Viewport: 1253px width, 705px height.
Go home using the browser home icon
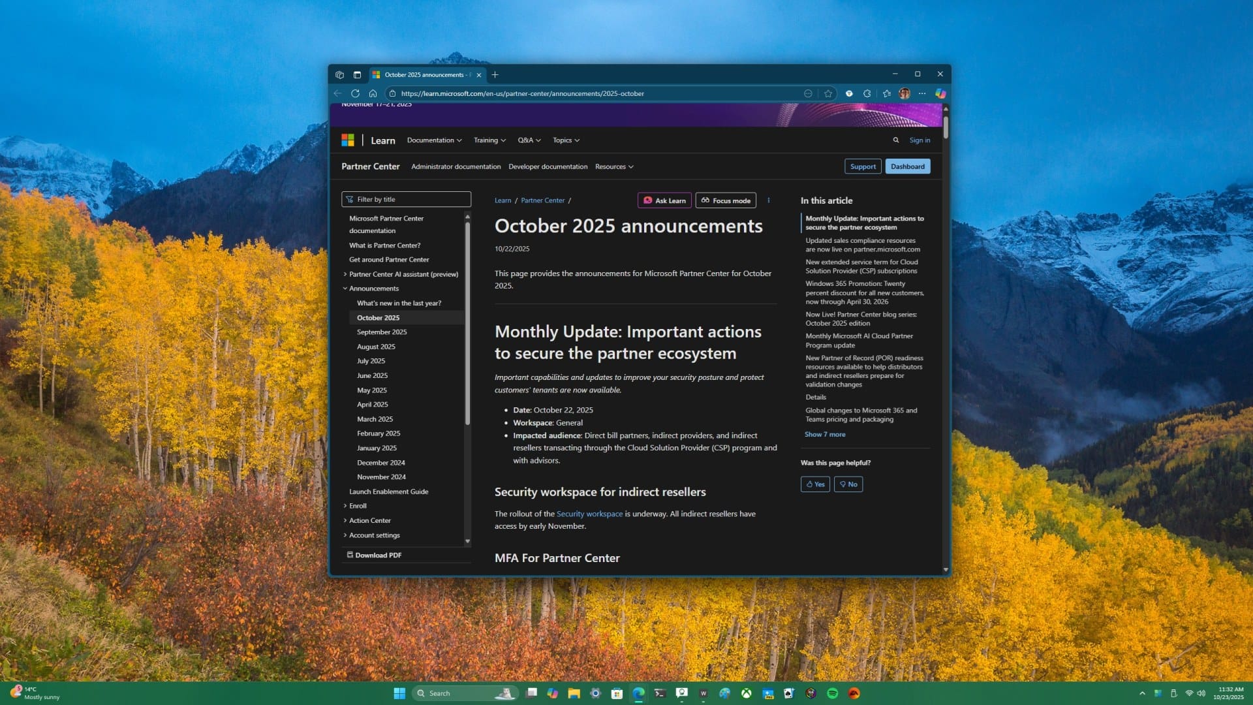coord(373,93)
